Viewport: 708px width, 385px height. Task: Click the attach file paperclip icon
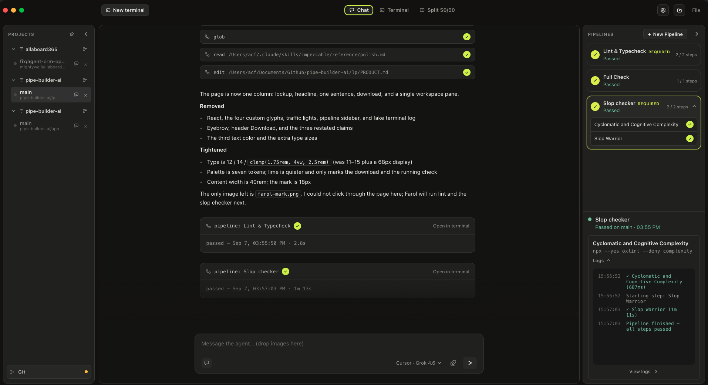(453, 363)
